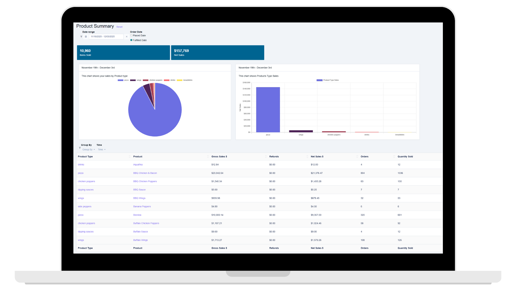Screen dimensions: 516x290
Task: Click sort icon beside Product Type column
Action: point(130,157)
